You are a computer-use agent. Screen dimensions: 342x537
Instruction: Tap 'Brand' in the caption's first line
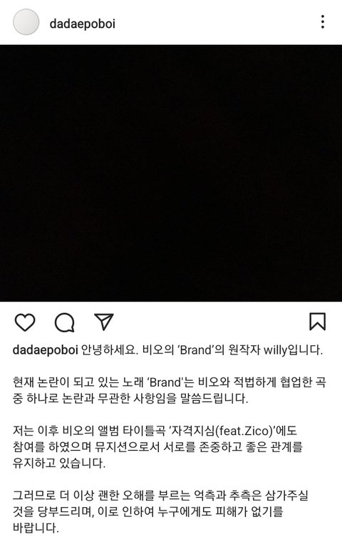197,350
